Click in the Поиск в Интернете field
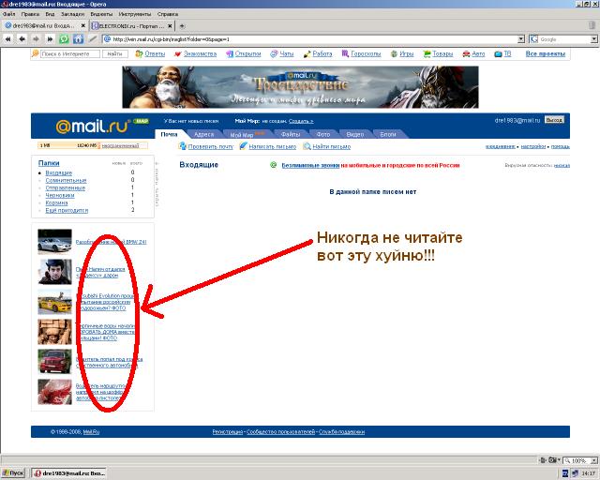 pyautogui.click(x=70, y=54)
